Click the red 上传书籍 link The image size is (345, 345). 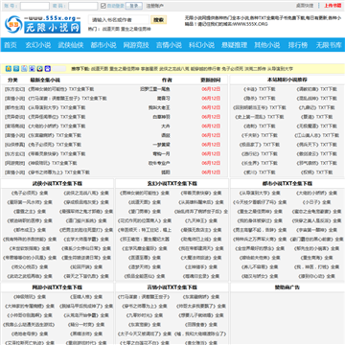tap(333, 6)
